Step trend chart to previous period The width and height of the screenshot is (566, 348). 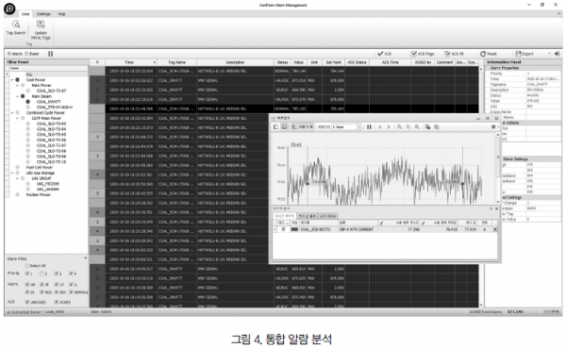click(x=380, y=127)
